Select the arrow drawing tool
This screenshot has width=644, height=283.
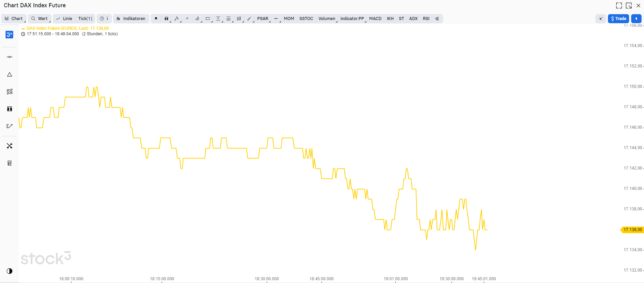coord(187,19)
